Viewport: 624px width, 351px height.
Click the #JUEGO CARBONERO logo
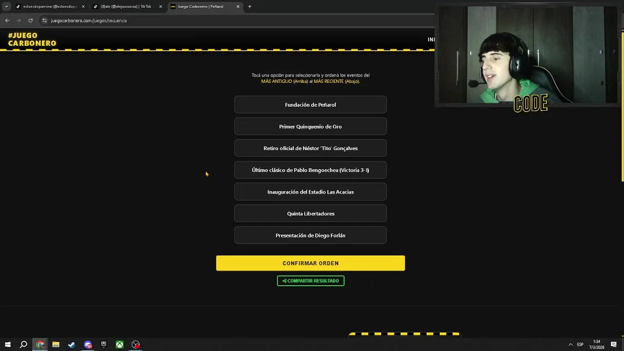pos(32,39)
